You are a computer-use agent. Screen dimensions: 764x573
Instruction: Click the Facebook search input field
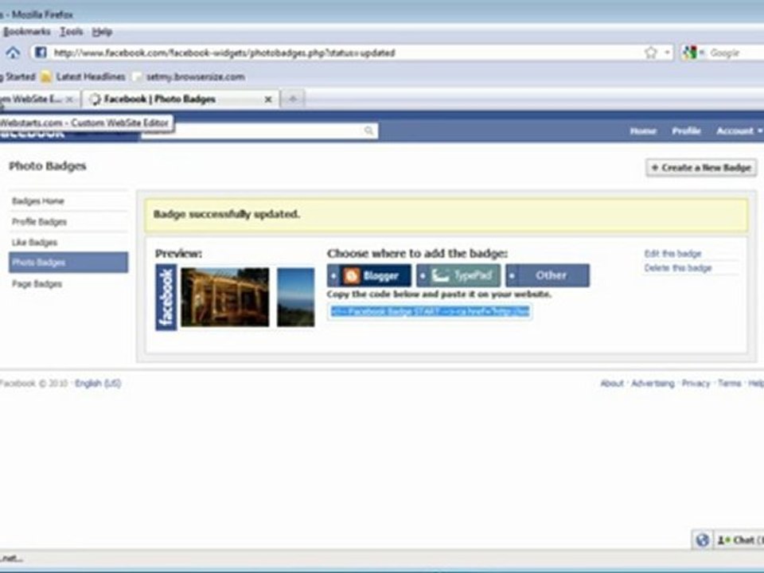coord(259,131)
